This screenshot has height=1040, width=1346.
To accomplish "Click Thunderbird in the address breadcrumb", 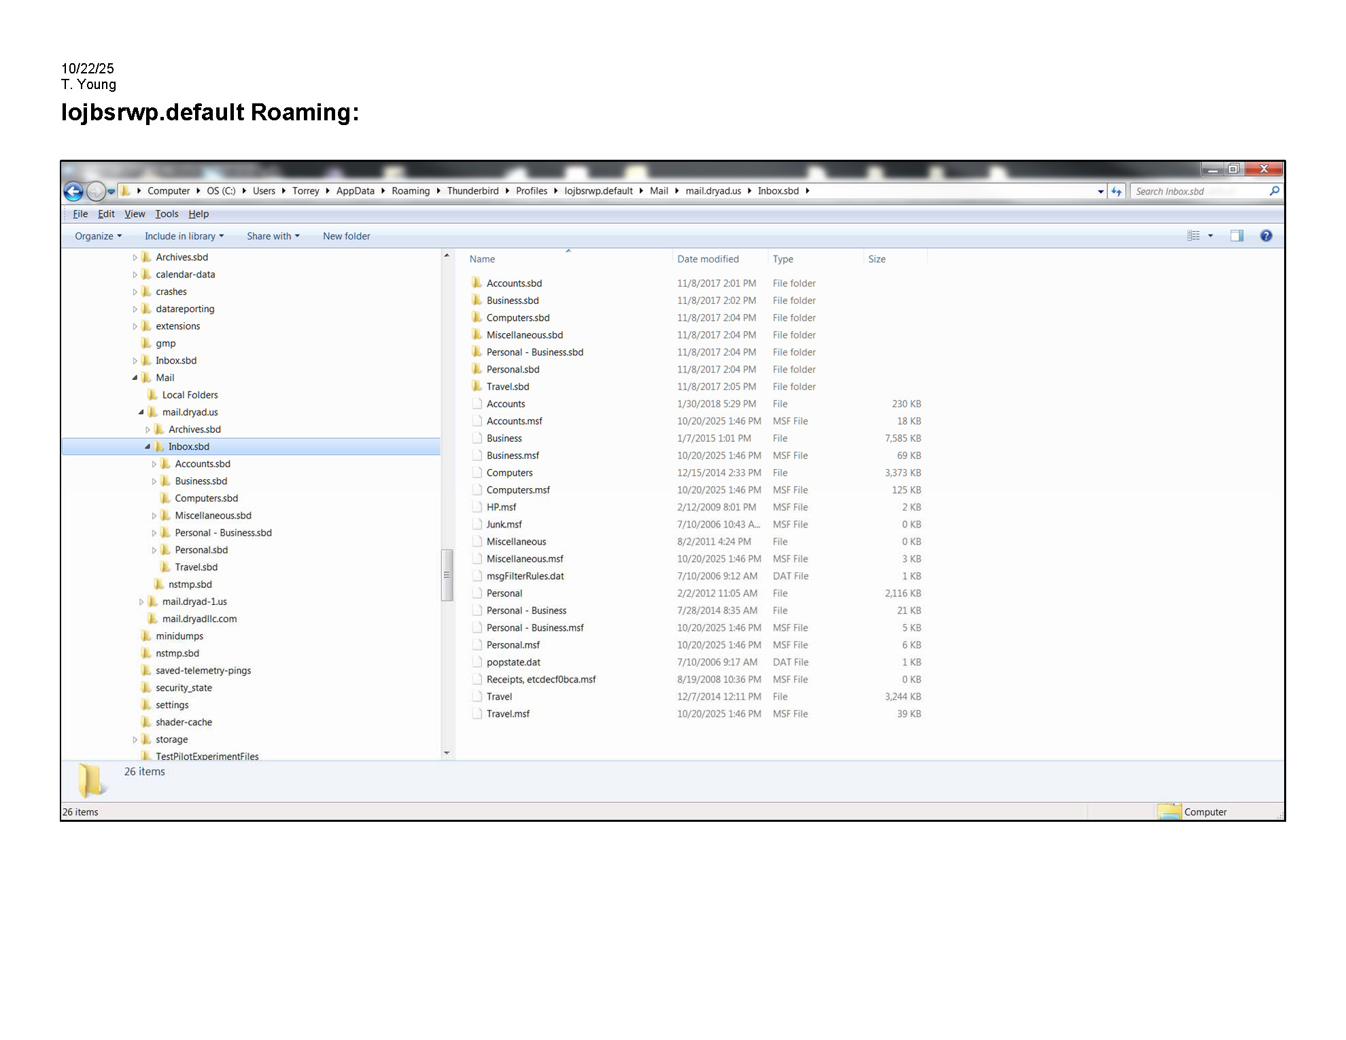I will click(472, 191).
